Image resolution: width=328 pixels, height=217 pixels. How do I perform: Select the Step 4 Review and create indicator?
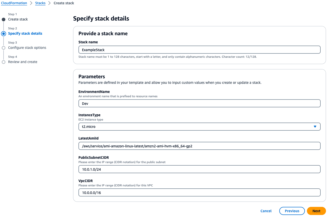coord(4,62)
